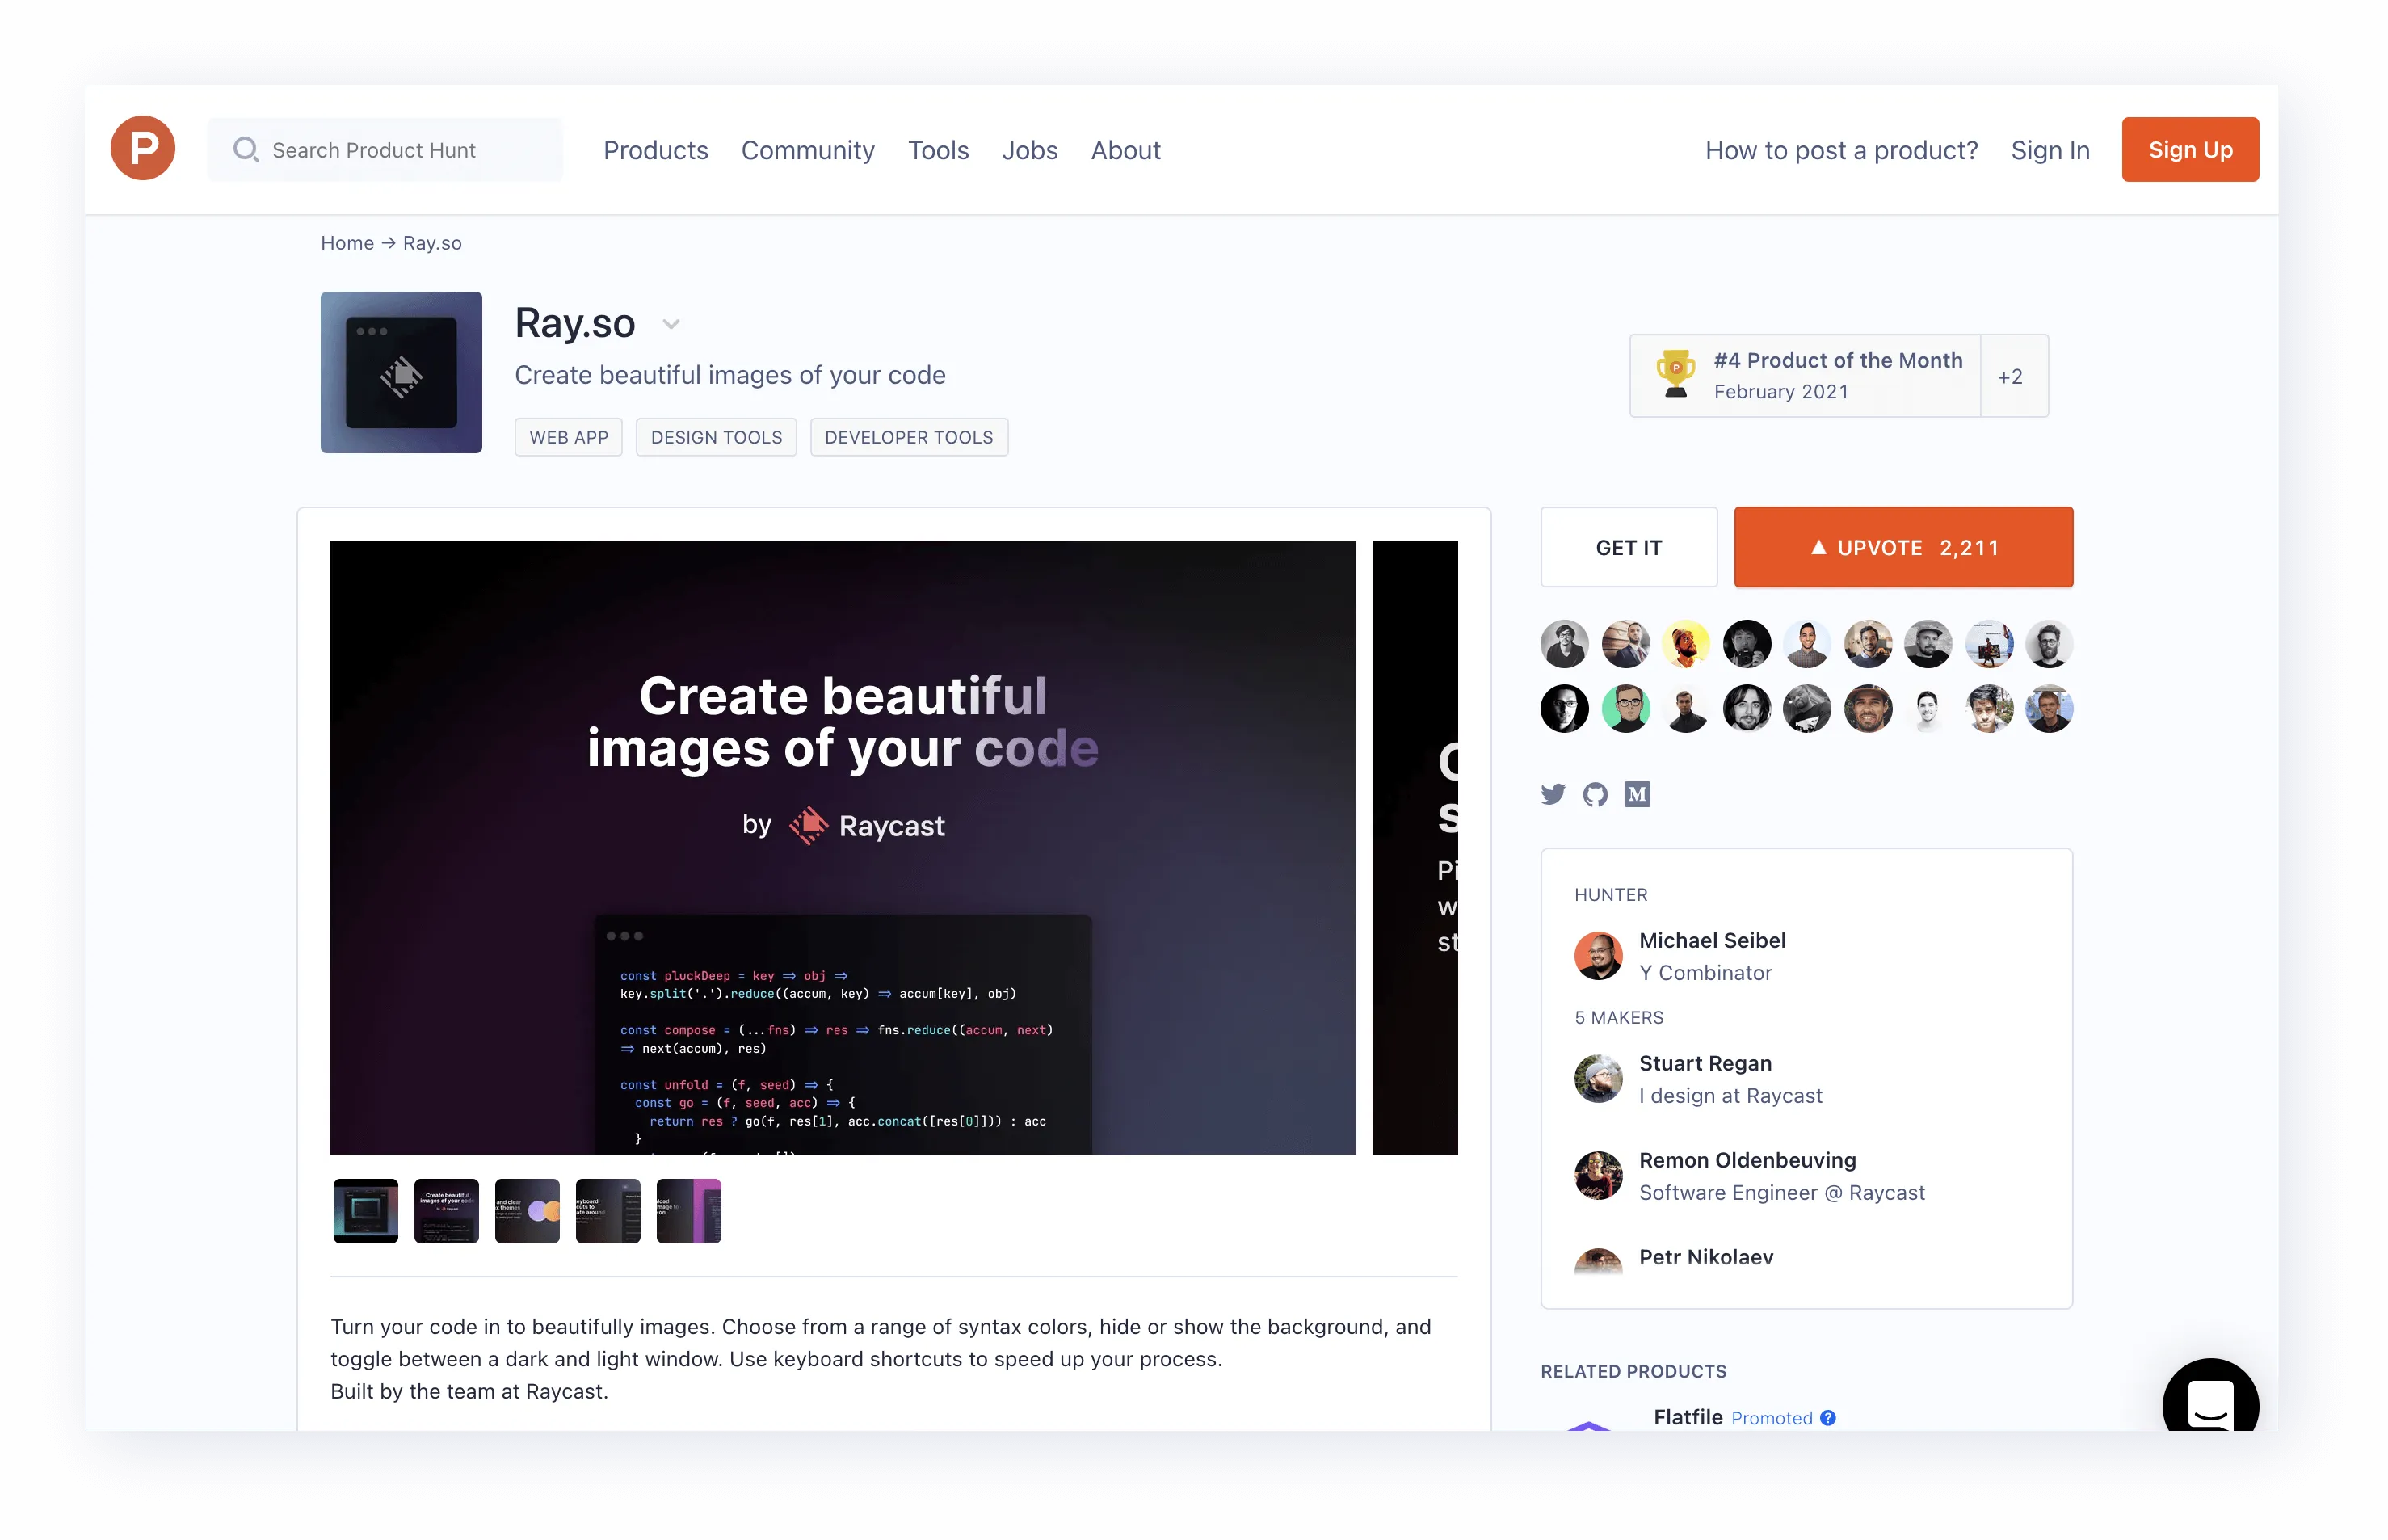The height and width of the screenshot is (1540, 2388).
Task: Open Remon Oldenbeuving maker profile
Action: [1747, 1160]
